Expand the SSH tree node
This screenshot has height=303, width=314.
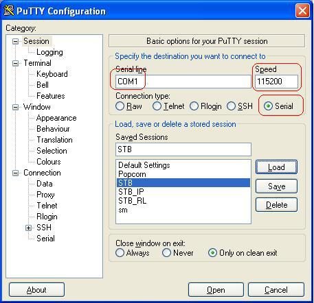[x=28, y=228]
